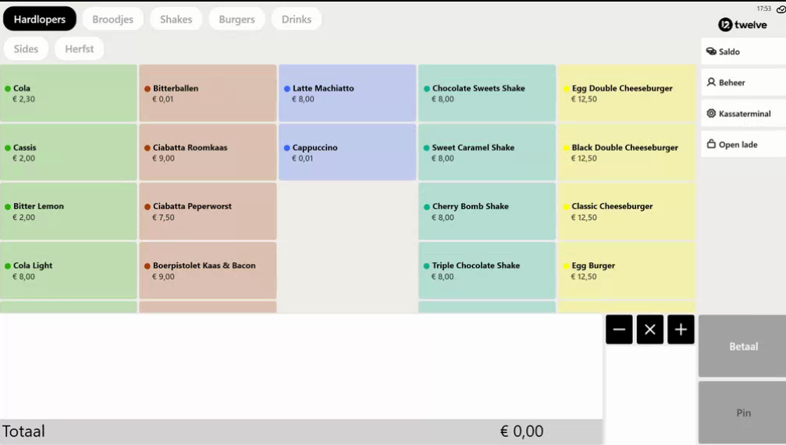Open Kassaterminal settings
Image resolution: width=786 pixels, height=445 pixels.
pos(742,113)
